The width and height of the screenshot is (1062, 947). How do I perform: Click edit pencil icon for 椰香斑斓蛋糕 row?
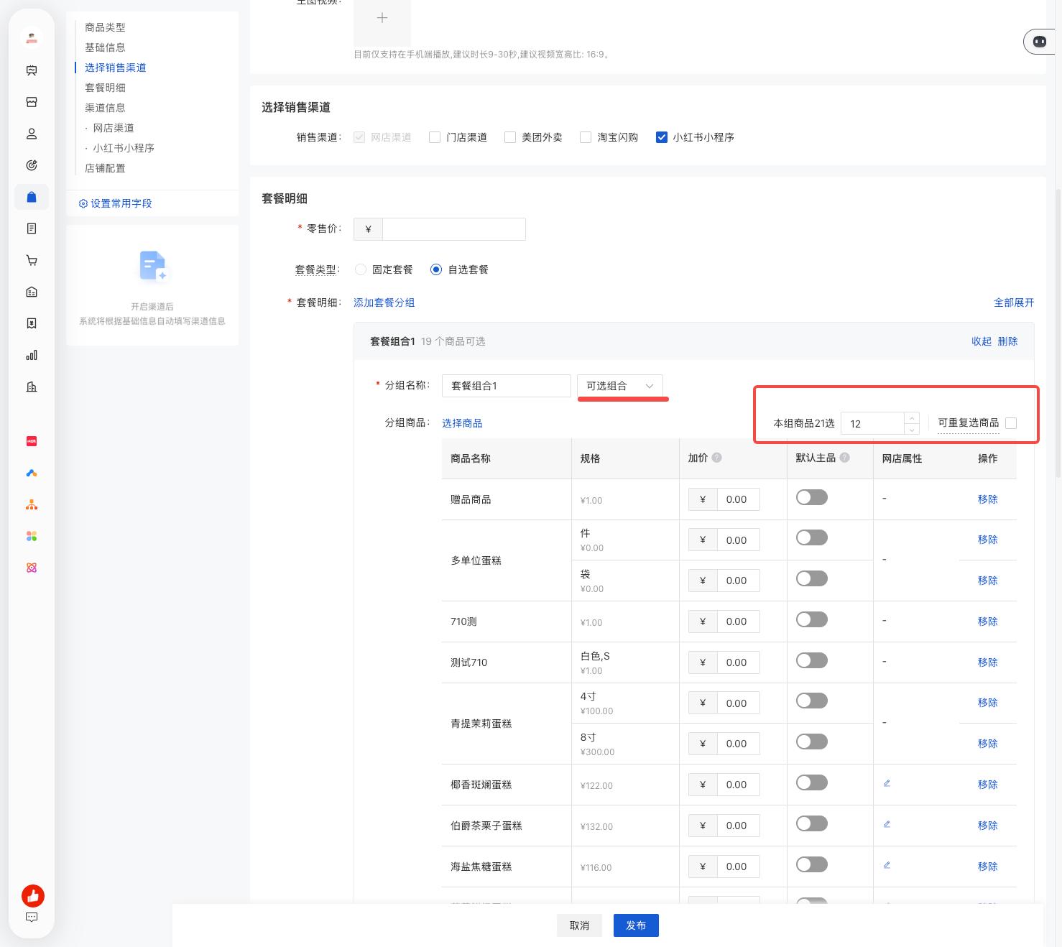coord(887,783)
